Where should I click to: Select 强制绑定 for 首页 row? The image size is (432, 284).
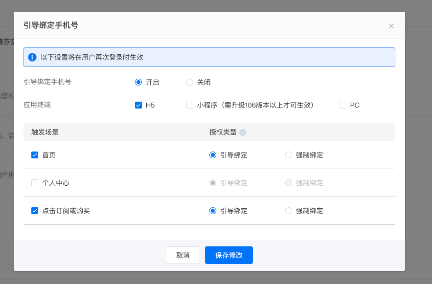[289, 155]
